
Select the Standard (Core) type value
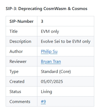click(56, 72)
